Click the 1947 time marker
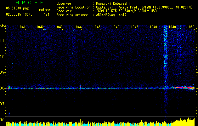198x126 pixels. click(135, 27)
